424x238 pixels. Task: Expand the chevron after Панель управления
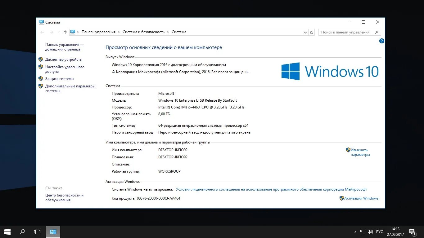pos(119,32)
